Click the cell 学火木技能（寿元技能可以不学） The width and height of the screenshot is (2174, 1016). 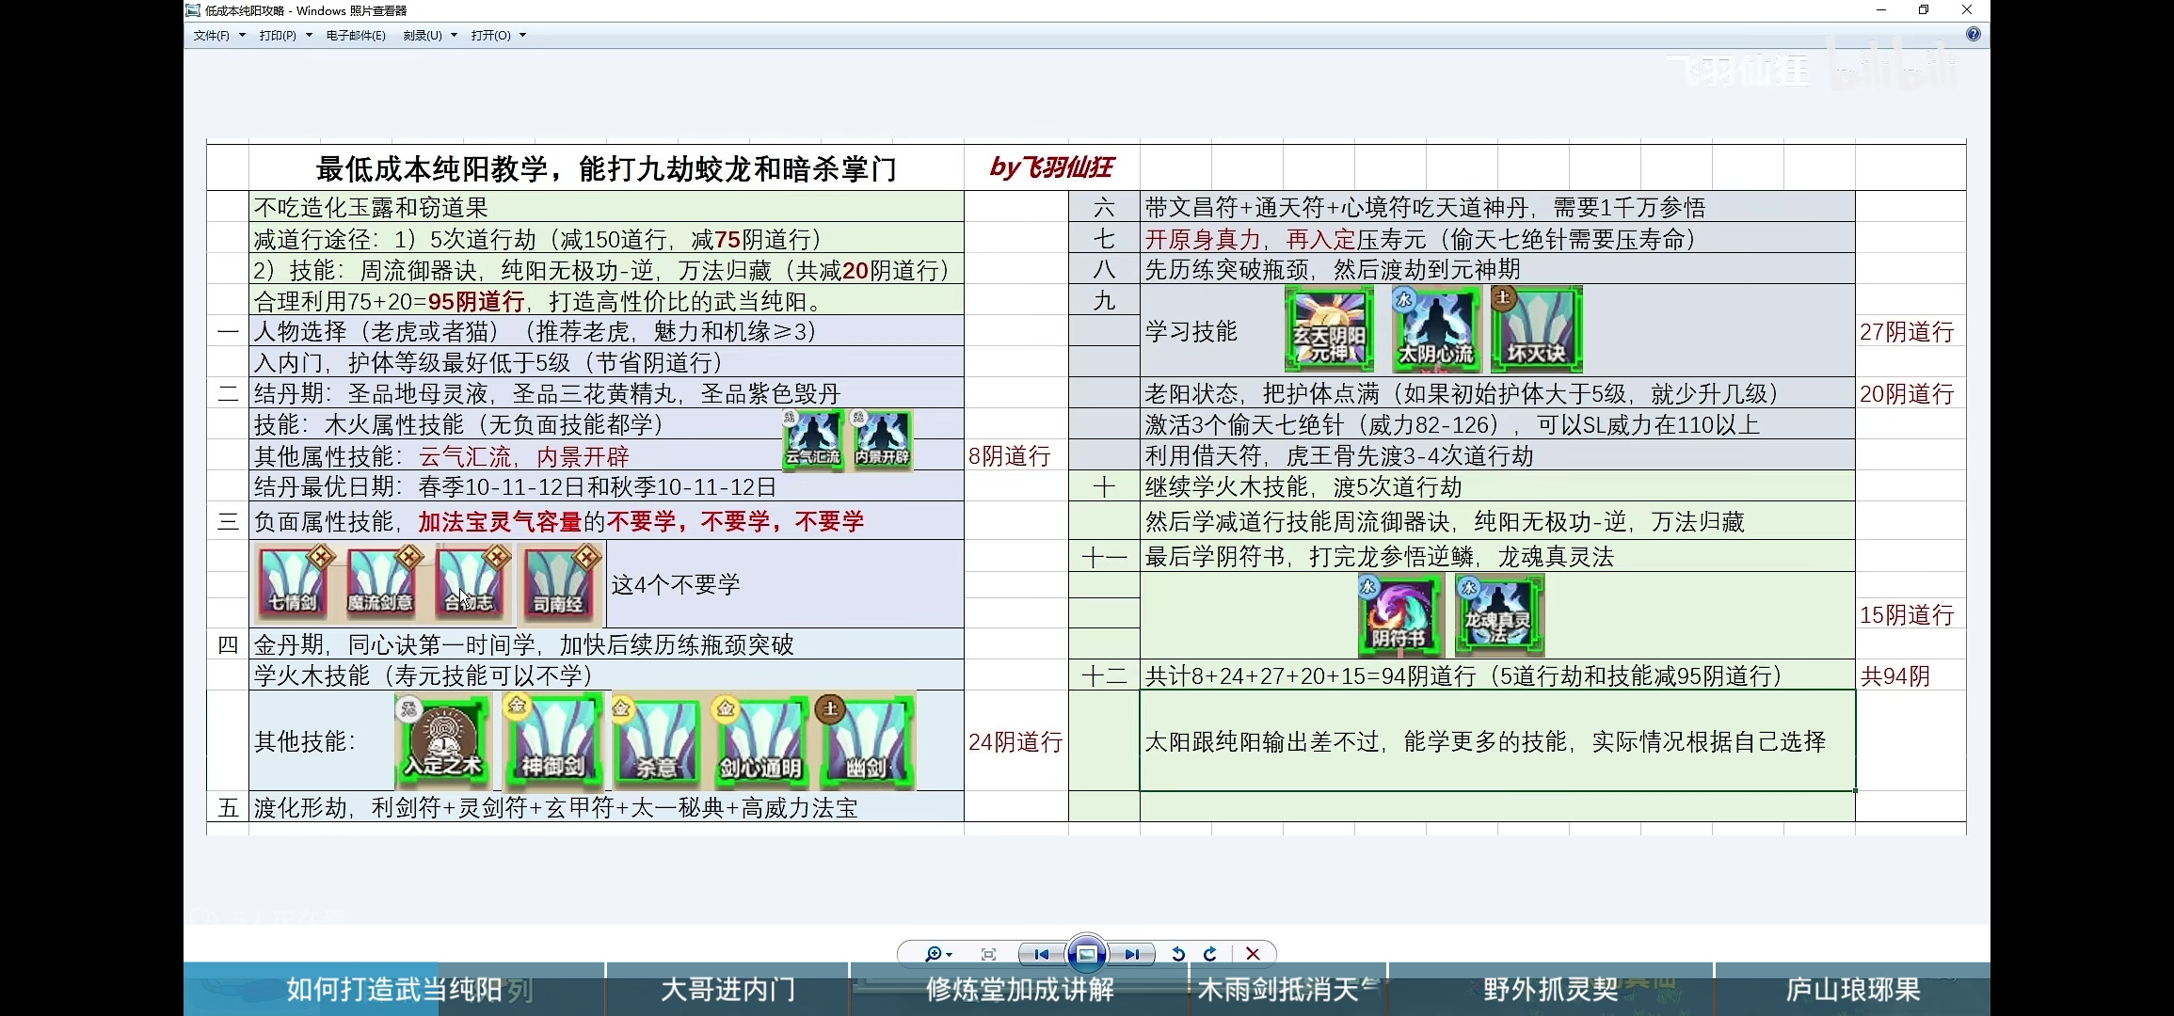(606, 675)
